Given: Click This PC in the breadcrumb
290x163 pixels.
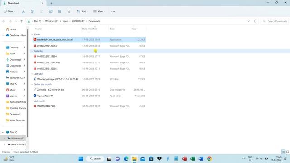Looking at the screenshot, I should click(38, 21).
